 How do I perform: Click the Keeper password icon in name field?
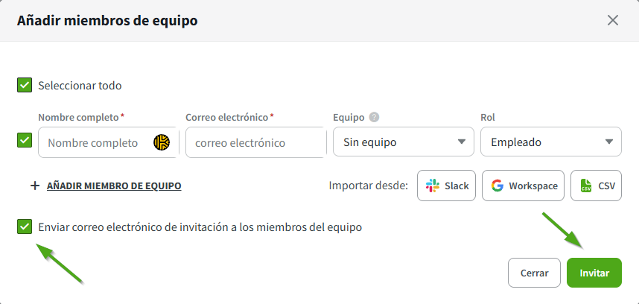click(162, 142)
